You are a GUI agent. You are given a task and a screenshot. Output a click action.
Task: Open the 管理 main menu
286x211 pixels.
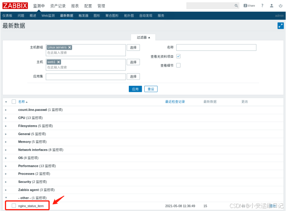pos(101,6)
